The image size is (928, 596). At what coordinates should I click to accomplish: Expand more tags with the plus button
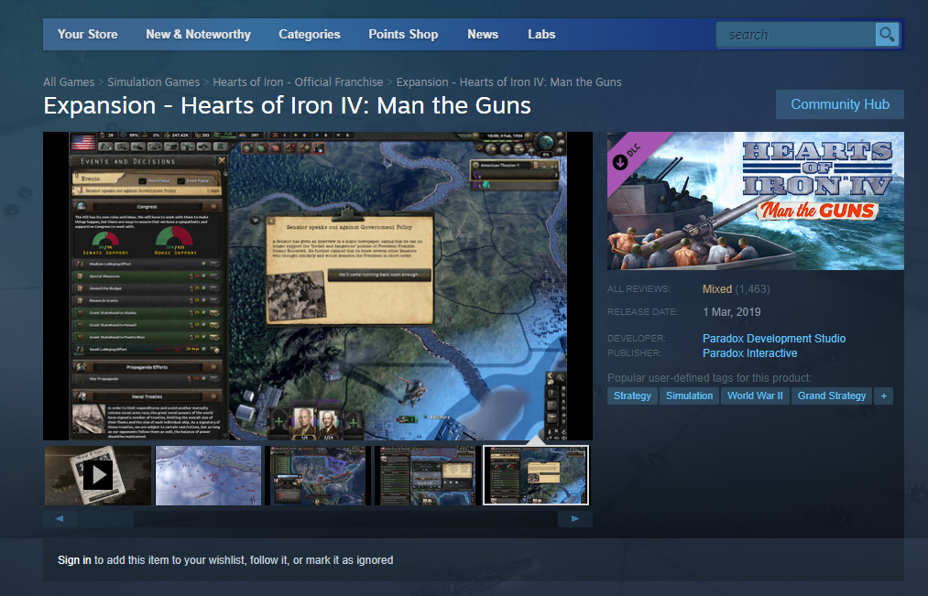coord(884,396)
